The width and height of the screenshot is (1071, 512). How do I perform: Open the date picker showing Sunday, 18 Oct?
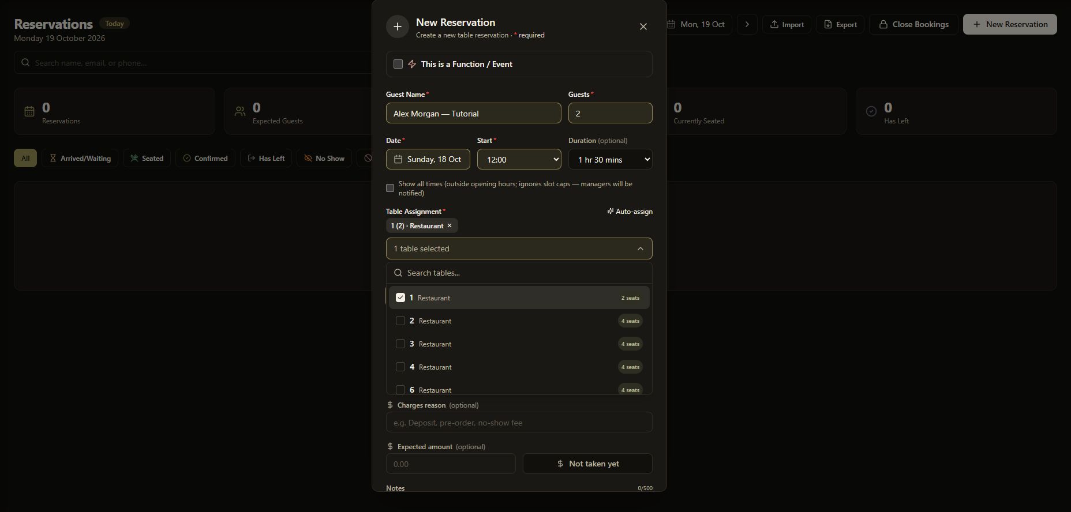(428, 159)
